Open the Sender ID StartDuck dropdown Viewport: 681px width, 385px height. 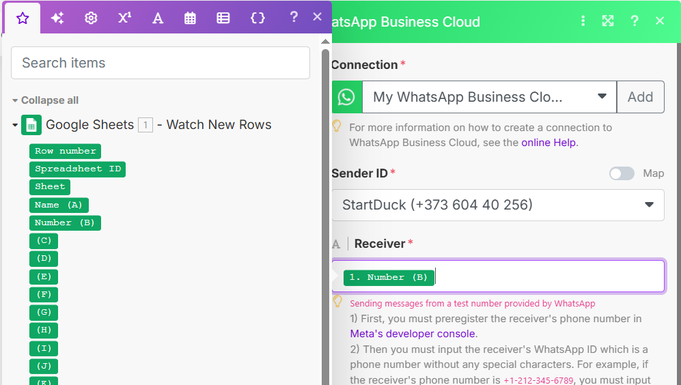498,205
